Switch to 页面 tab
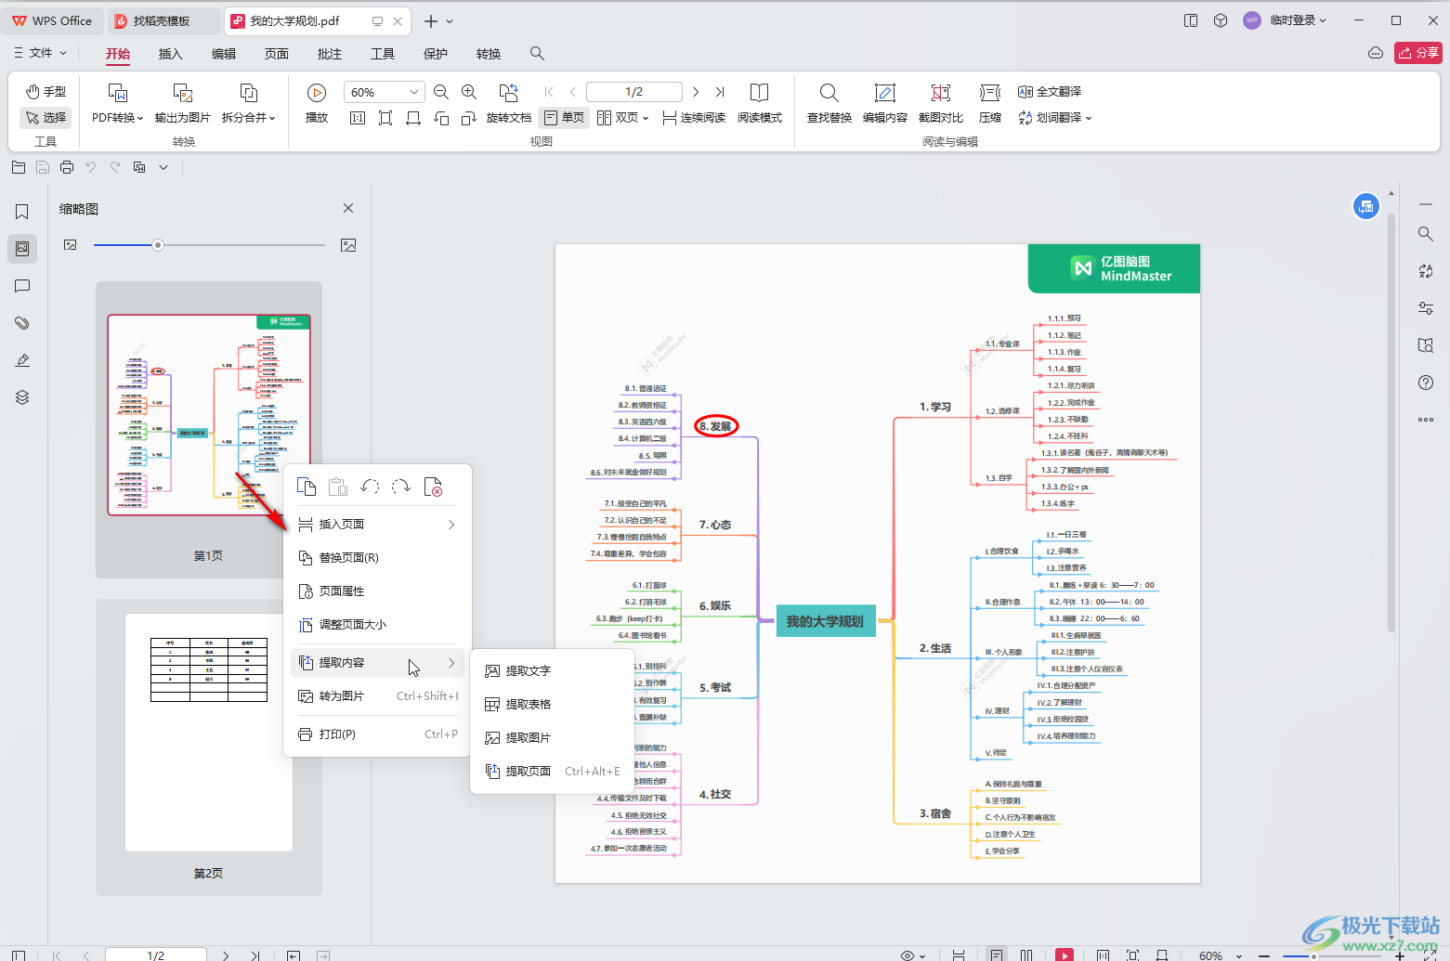The width and height of the screenshot is (1450, 961). pyautogui.click(x=277, y=54)
